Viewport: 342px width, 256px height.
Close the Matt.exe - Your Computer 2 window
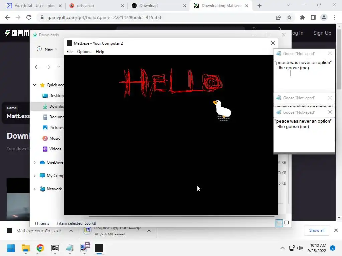coord(273,43)
